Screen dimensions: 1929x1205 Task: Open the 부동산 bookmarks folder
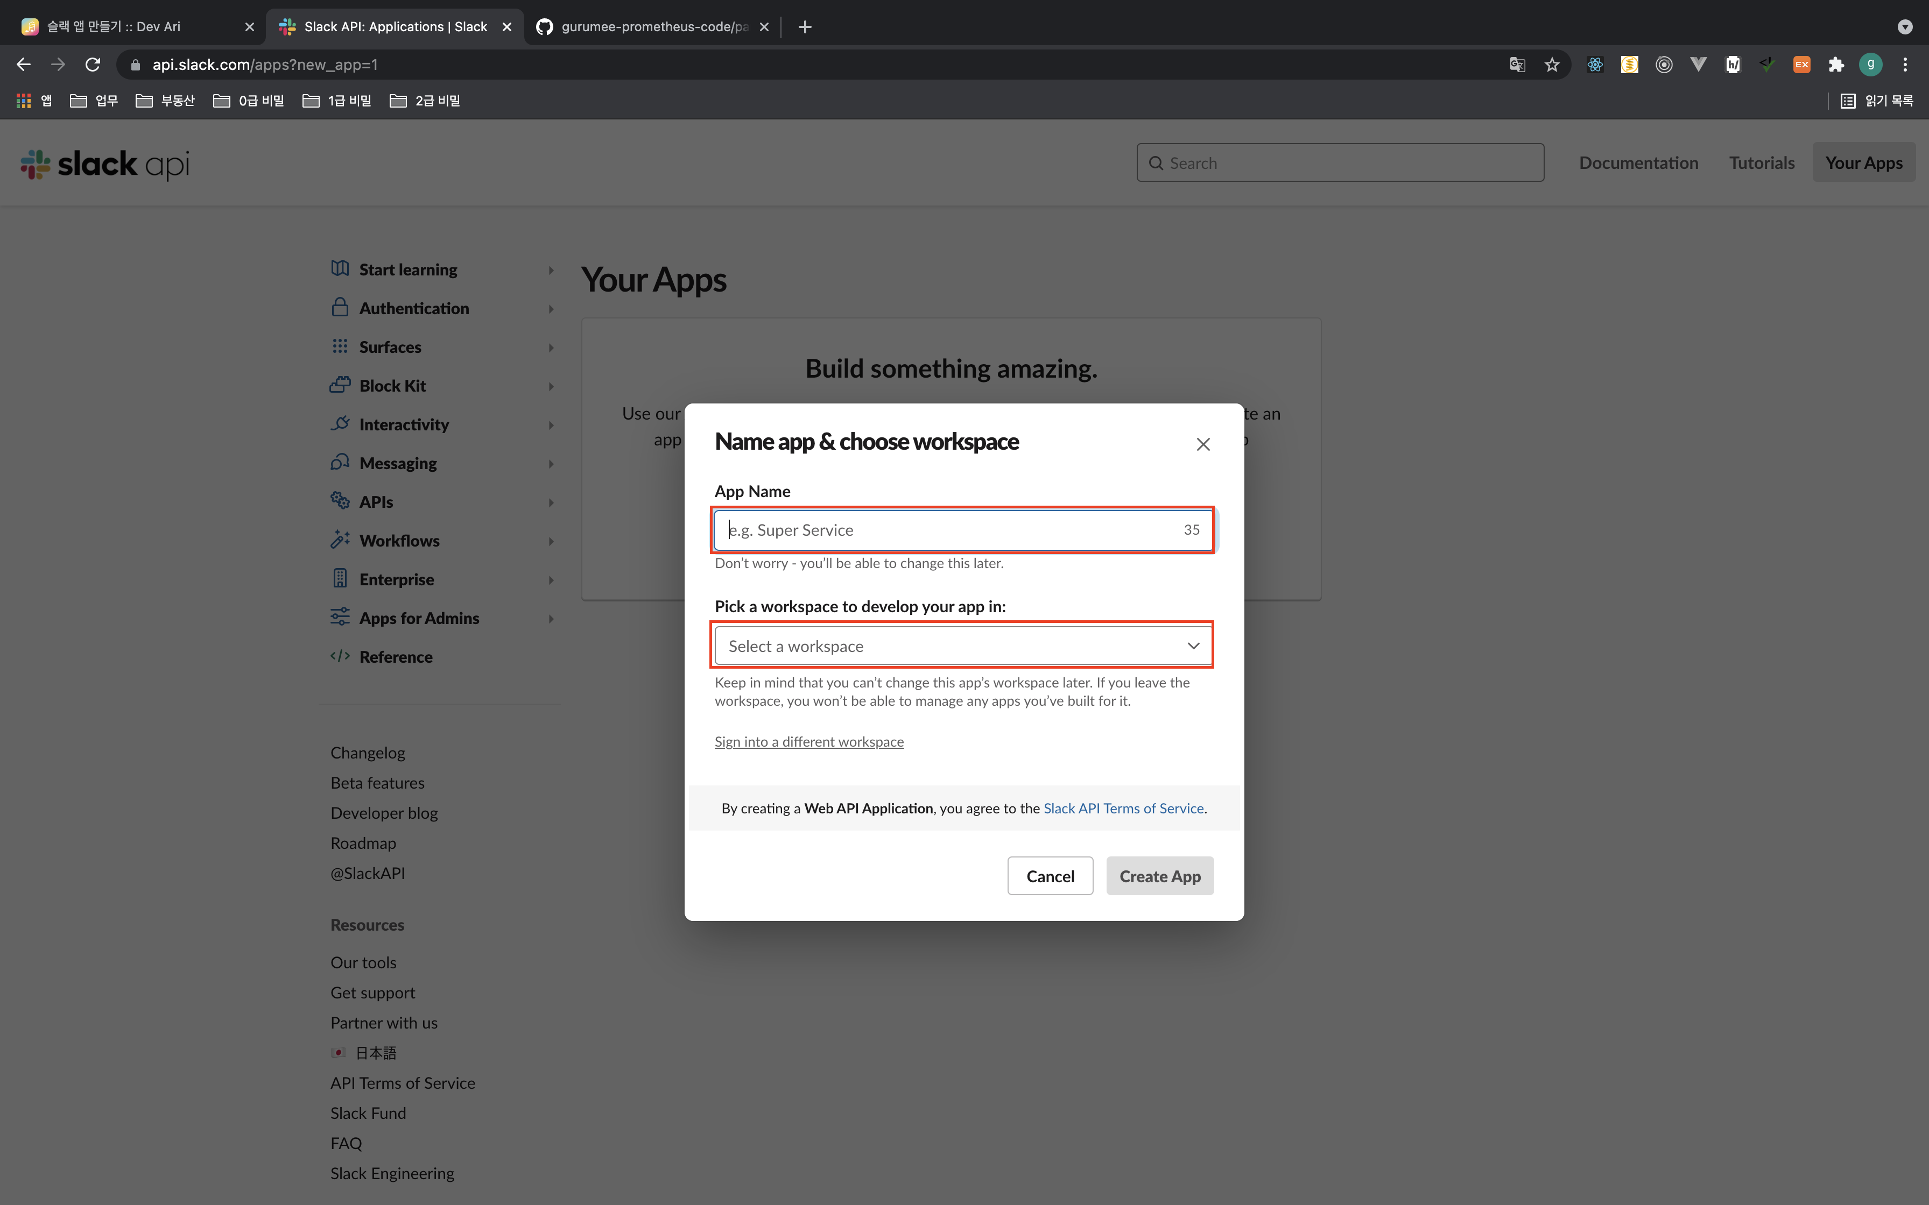click(x=165, y=101)
